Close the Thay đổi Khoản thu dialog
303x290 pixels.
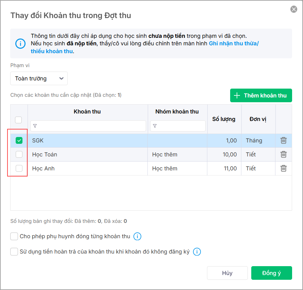coord(294,9)
